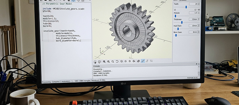The image size is (239, 105).
Task: Toggle the Show Axes icon
Action: [147, 61]
